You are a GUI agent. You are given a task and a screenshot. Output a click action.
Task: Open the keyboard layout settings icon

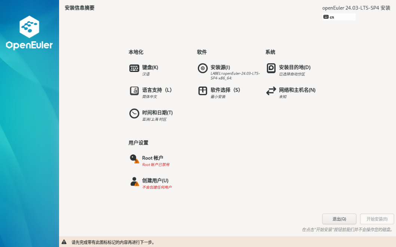[134, 68]
